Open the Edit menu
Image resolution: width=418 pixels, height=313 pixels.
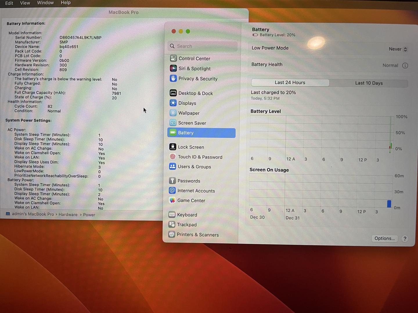click(9, 3)
